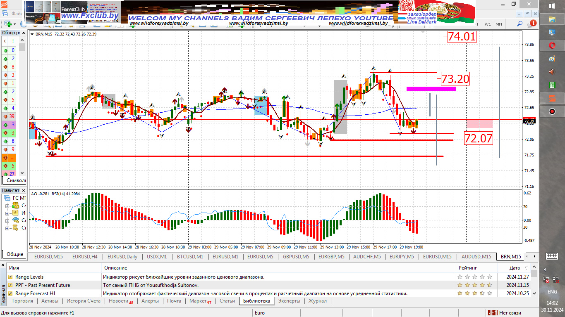Click the star rating of Range Levels
Image resolution: width=565 pixels, height=317 pixels.
[x=475, y=277]
